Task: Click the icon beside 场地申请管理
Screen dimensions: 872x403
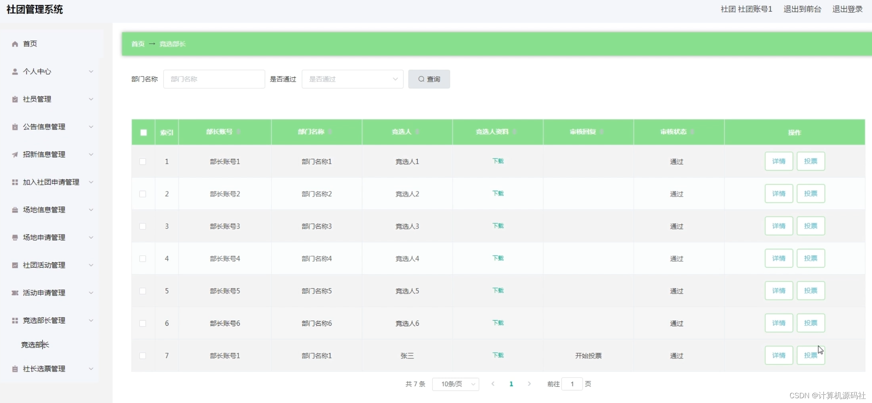Action: (15, 238)
